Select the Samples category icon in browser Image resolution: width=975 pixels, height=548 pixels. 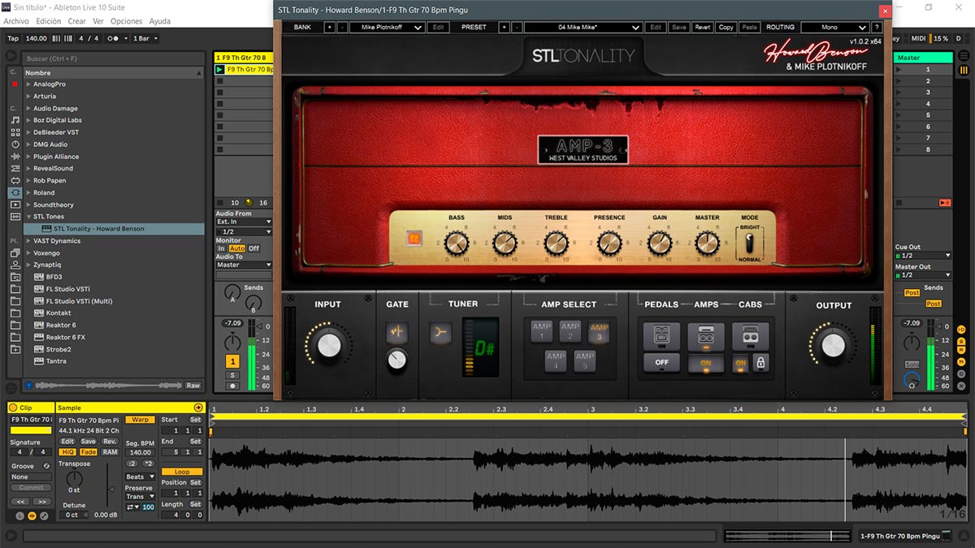[x=15, y=217]
